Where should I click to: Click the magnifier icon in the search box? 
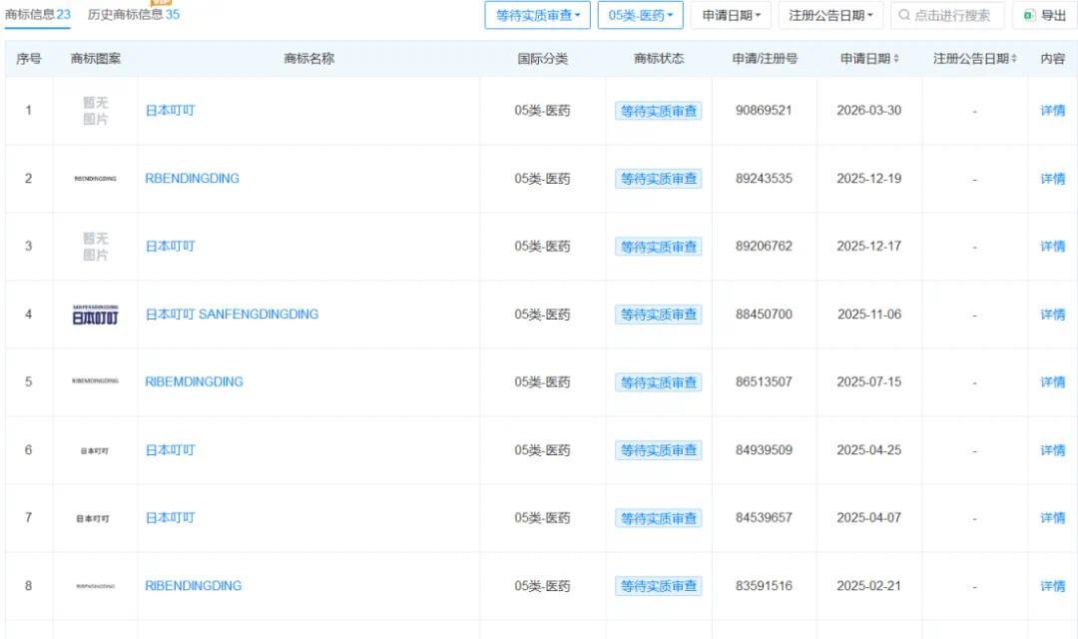pos(904,15)
